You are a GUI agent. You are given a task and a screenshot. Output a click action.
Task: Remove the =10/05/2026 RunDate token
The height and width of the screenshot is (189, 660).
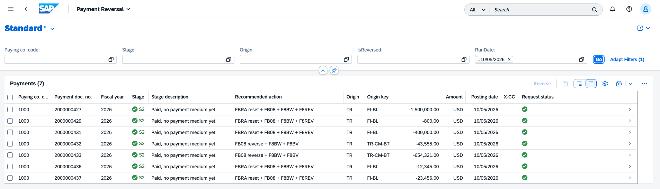coord(509,59)
